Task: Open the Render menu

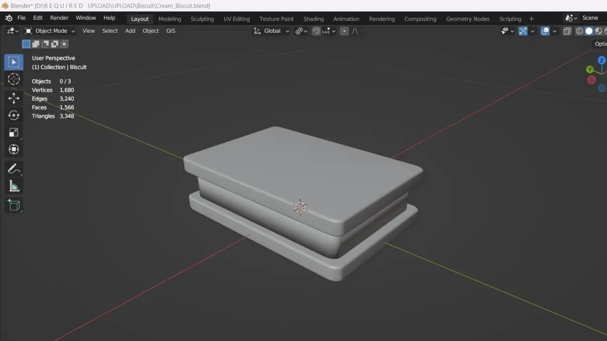Action: (x=59, y=18)
